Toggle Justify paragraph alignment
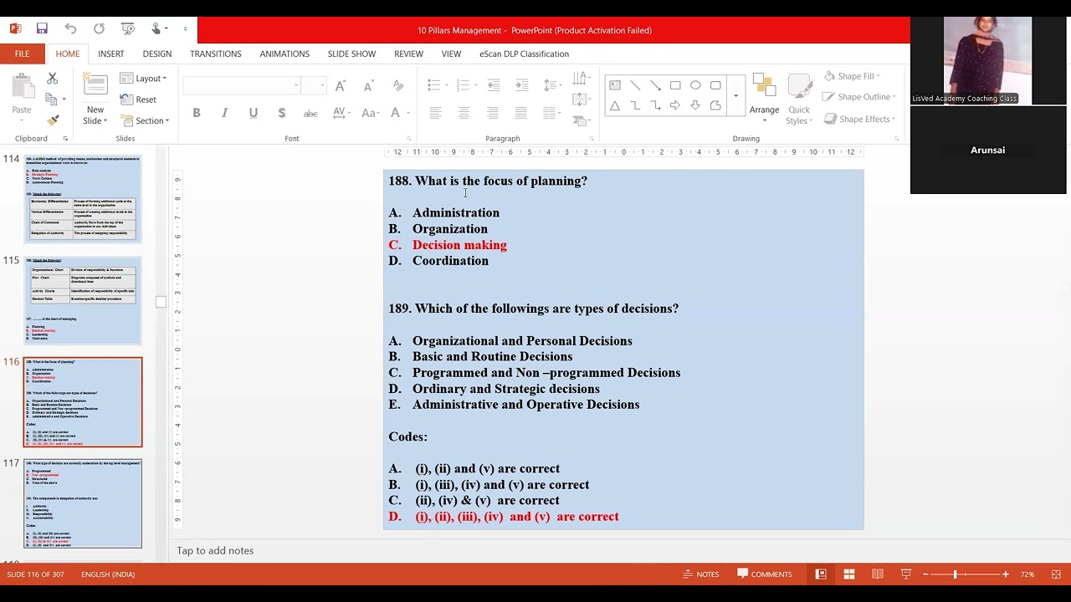Screen dimensions: 1071x602 (x=520, y=113)
